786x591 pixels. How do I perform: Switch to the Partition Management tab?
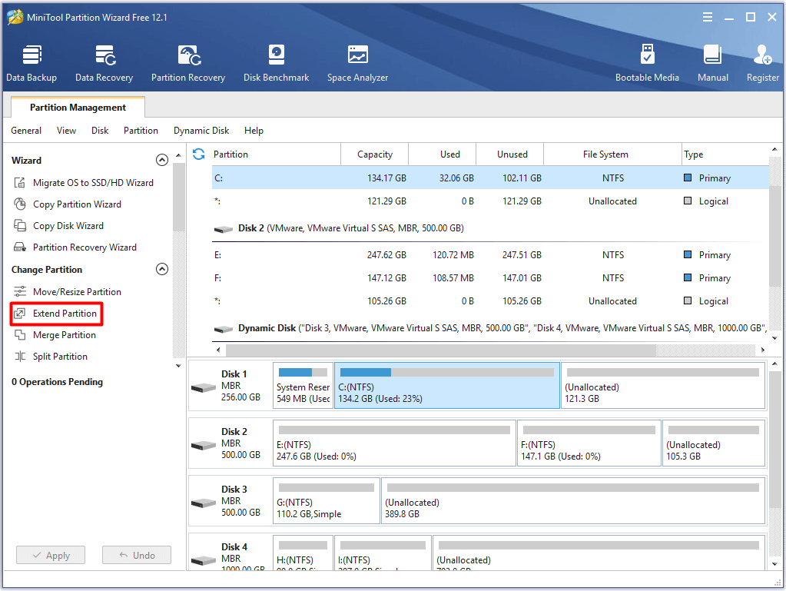(78, 108)
